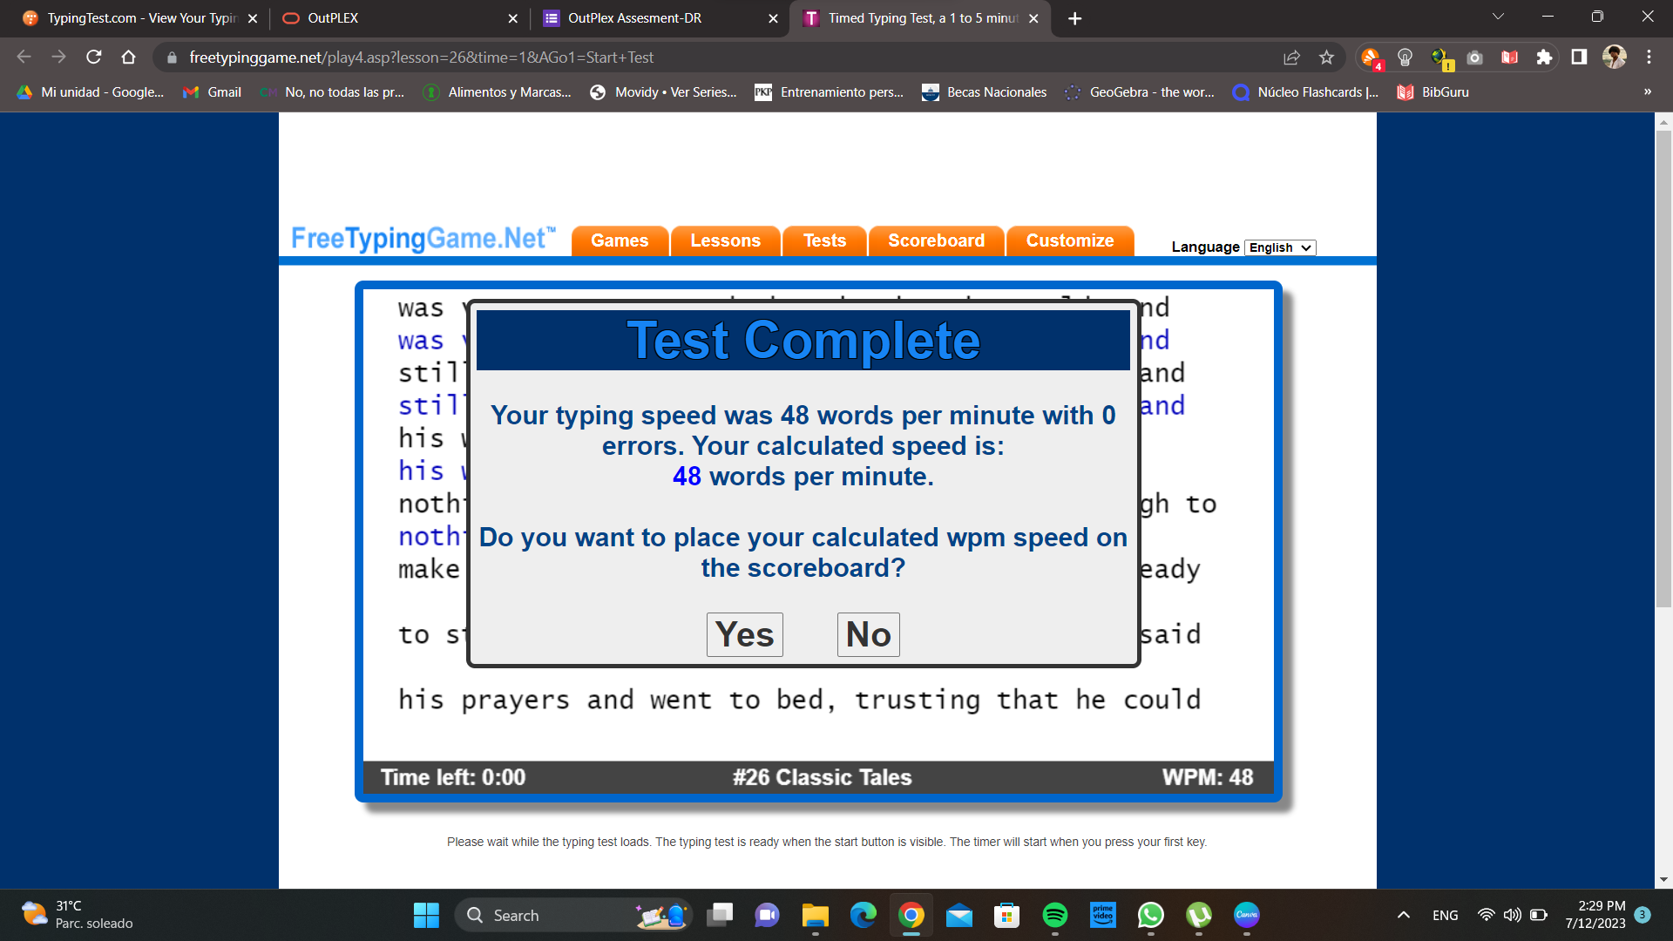
Task: Go to the browser home page
Action: click(129, 58)
